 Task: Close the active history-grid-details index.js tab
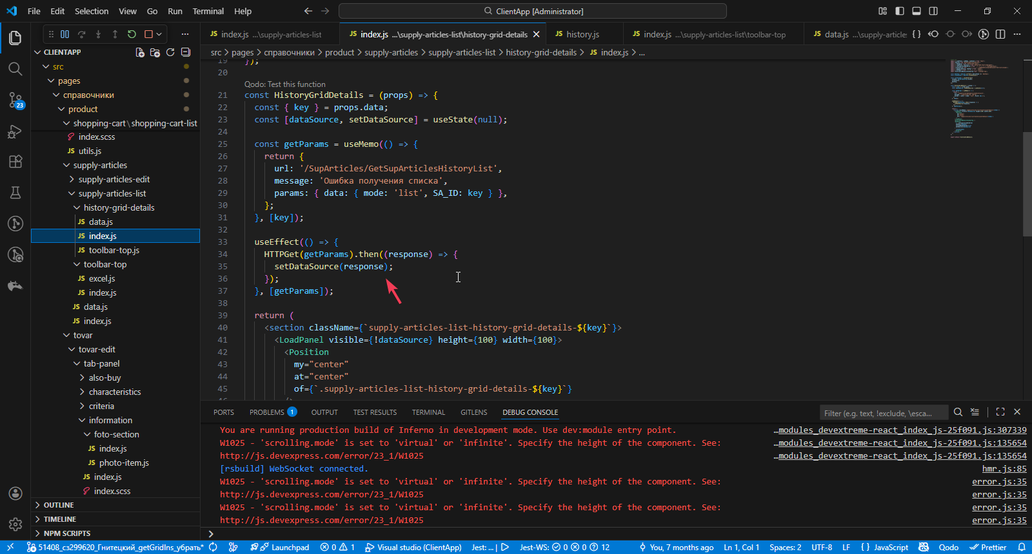[537, 34]
